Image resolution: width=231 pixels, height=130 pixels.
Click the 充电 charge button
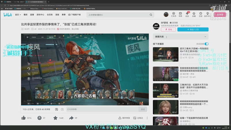[168, 29]
